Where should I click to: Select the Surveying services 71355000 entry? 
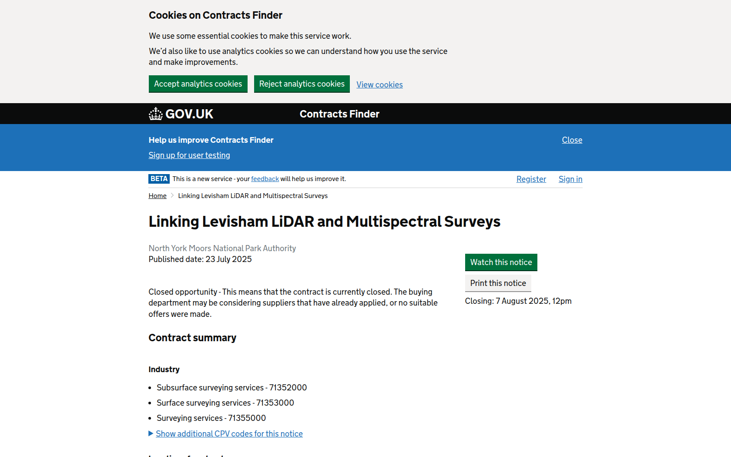pos(211,418)
